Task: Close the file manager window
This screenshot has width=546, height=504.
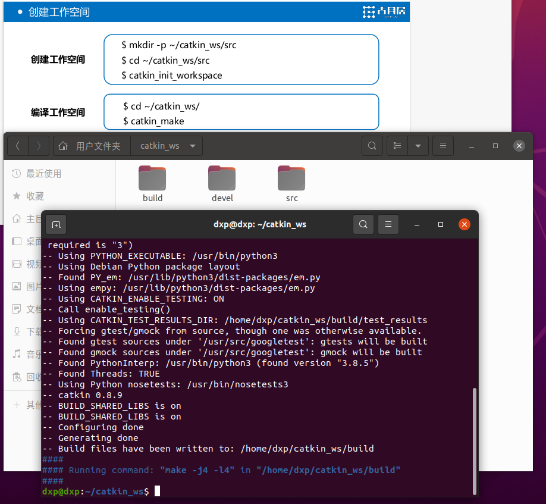Action: 519,146
